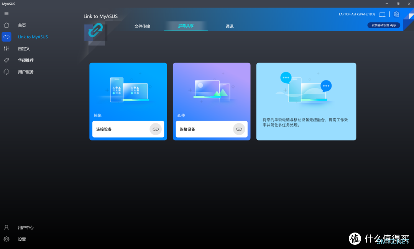Click the user profile icon
The image size is (414, 249).
pyautogui.click(x=7, y=228)
